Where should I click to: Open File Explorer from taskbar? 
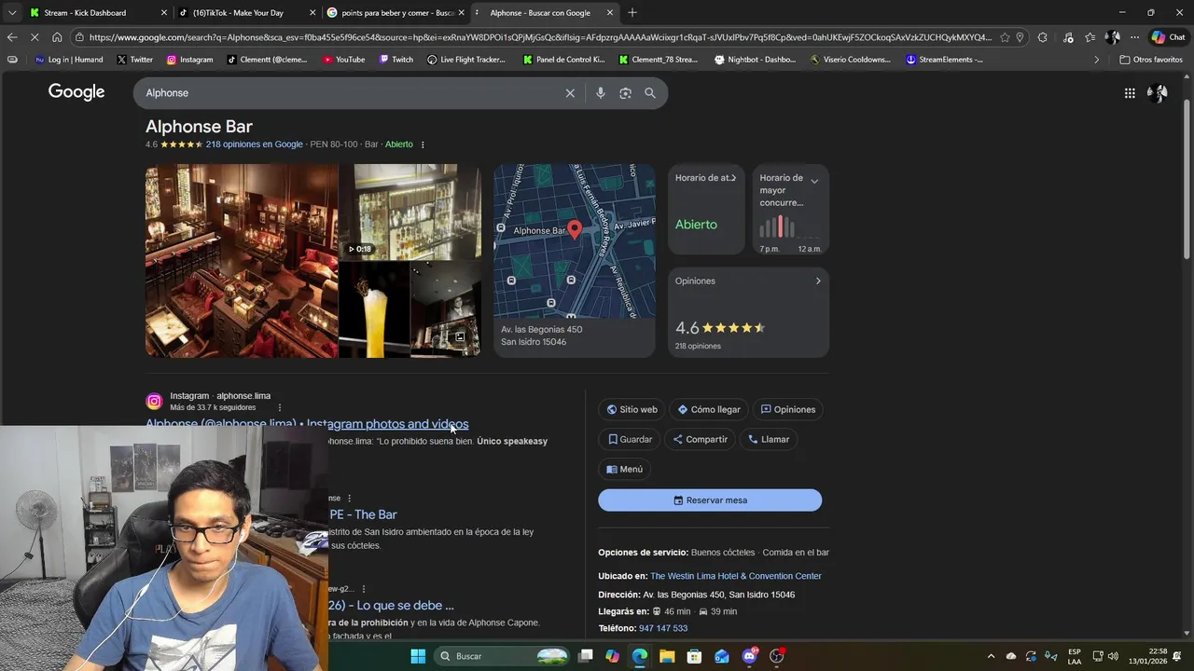[667, 656]
